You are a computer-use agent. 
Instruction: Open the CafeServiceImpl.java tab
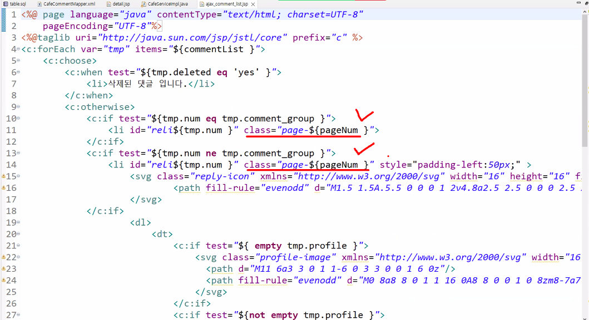pos(165,4)
